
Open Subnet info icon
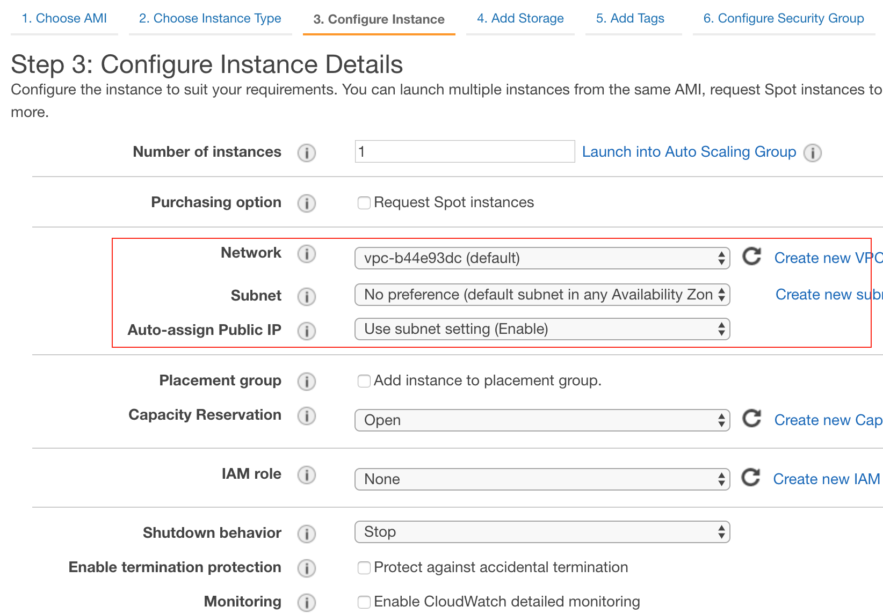(x=307, y=296)
